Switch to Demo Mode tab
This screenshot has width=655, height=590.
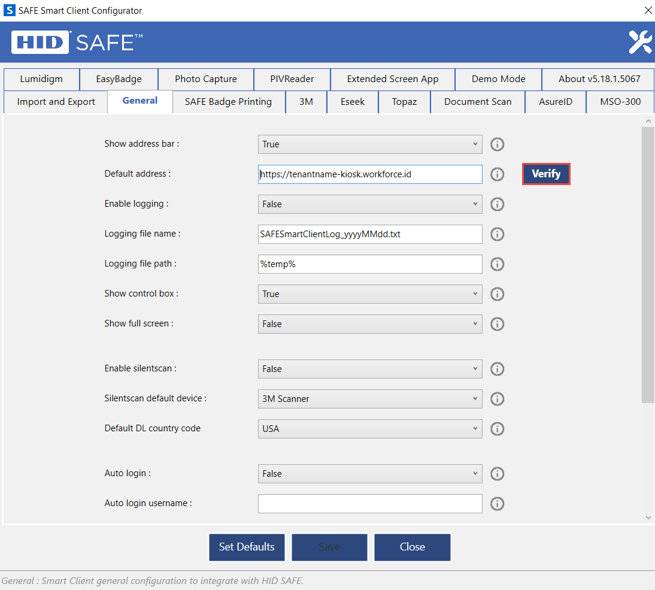click(x=498, y=79)
